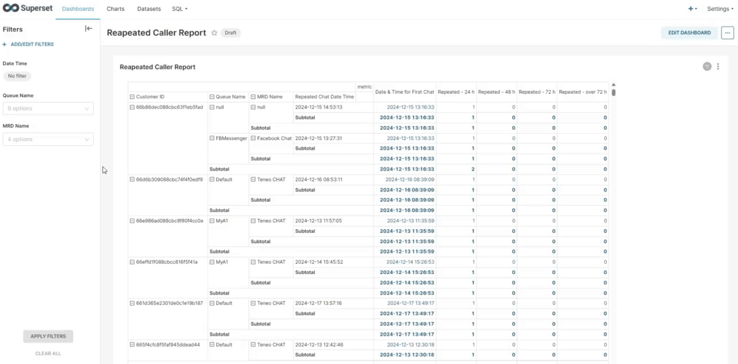Screen dimensions: 738x364
Task: Collapse the Queue Name column header
Action: click(x=212, y=97)
